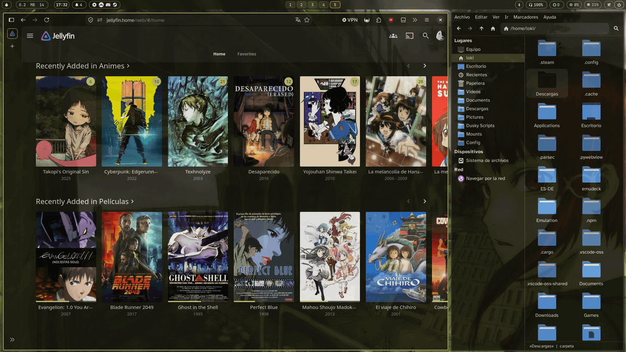Click the pinned Jellyfin tab icon
The image size is (626, 352).
(x=12, y=34)
